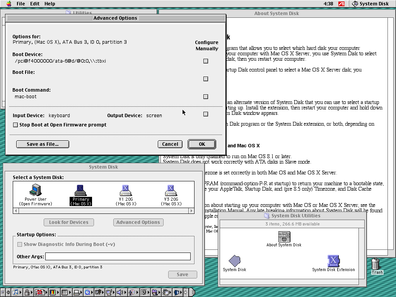396x297 pixels.
Task: Select the System Disk Extension icon
Action: tap(333, 263)
